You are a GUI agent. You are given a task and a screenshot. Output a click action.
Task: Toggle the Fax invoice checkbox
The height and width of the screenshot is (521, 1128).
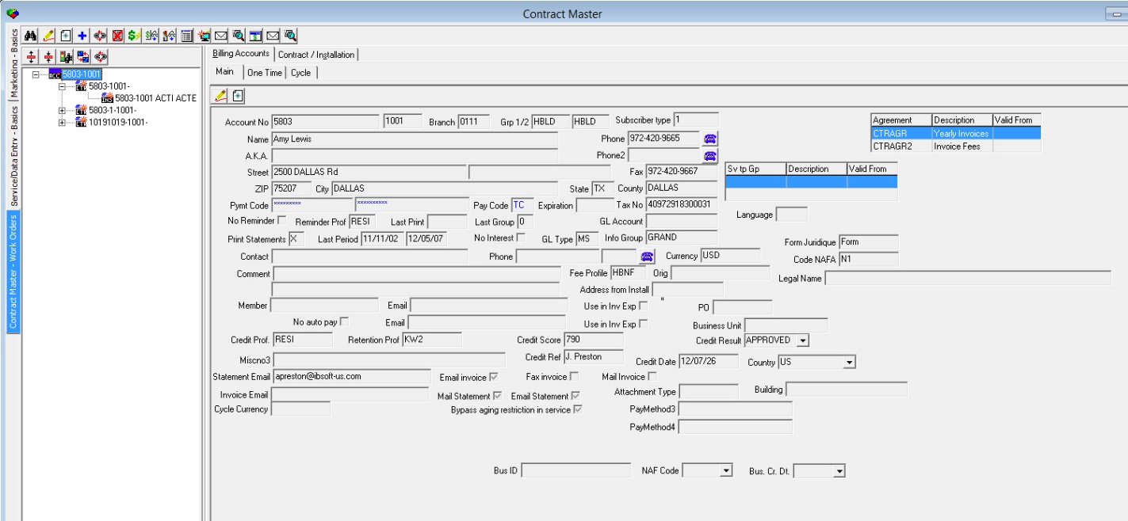click(x=574, y=376)
